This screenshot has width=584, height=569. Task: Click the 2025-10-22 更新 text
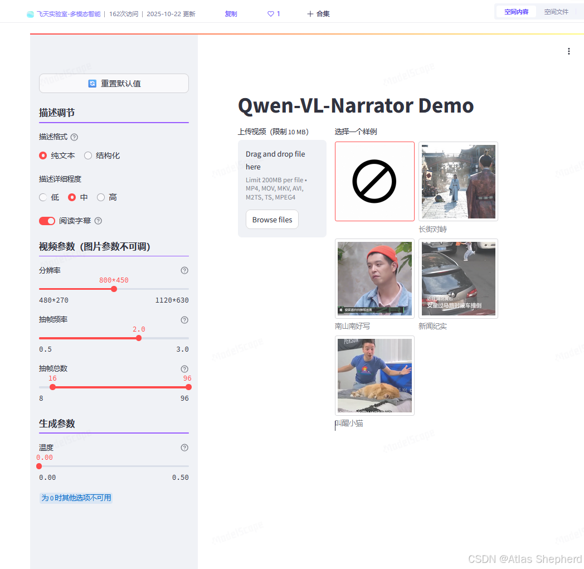(171, 14)
